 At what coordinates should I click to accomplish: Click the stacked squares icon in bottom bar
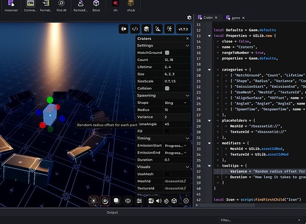tap(116, 201)
